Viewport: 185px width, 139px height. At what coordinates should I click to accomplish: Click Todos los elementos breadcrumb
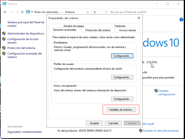tap(47, 12)
